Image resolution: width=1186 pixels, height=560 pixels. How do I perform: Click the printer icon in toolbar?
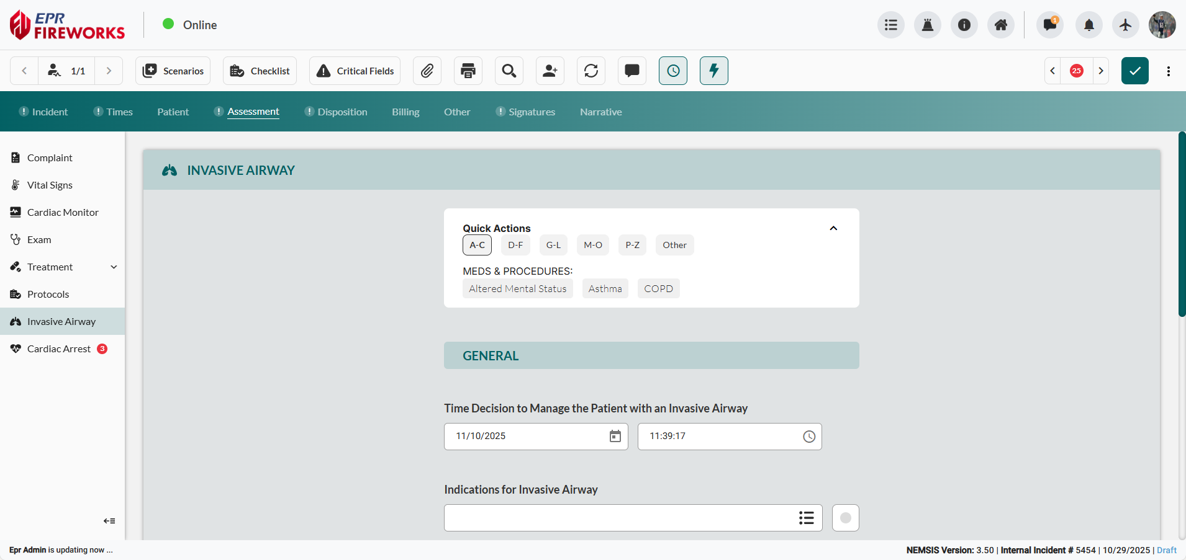[x=468, y=71]
